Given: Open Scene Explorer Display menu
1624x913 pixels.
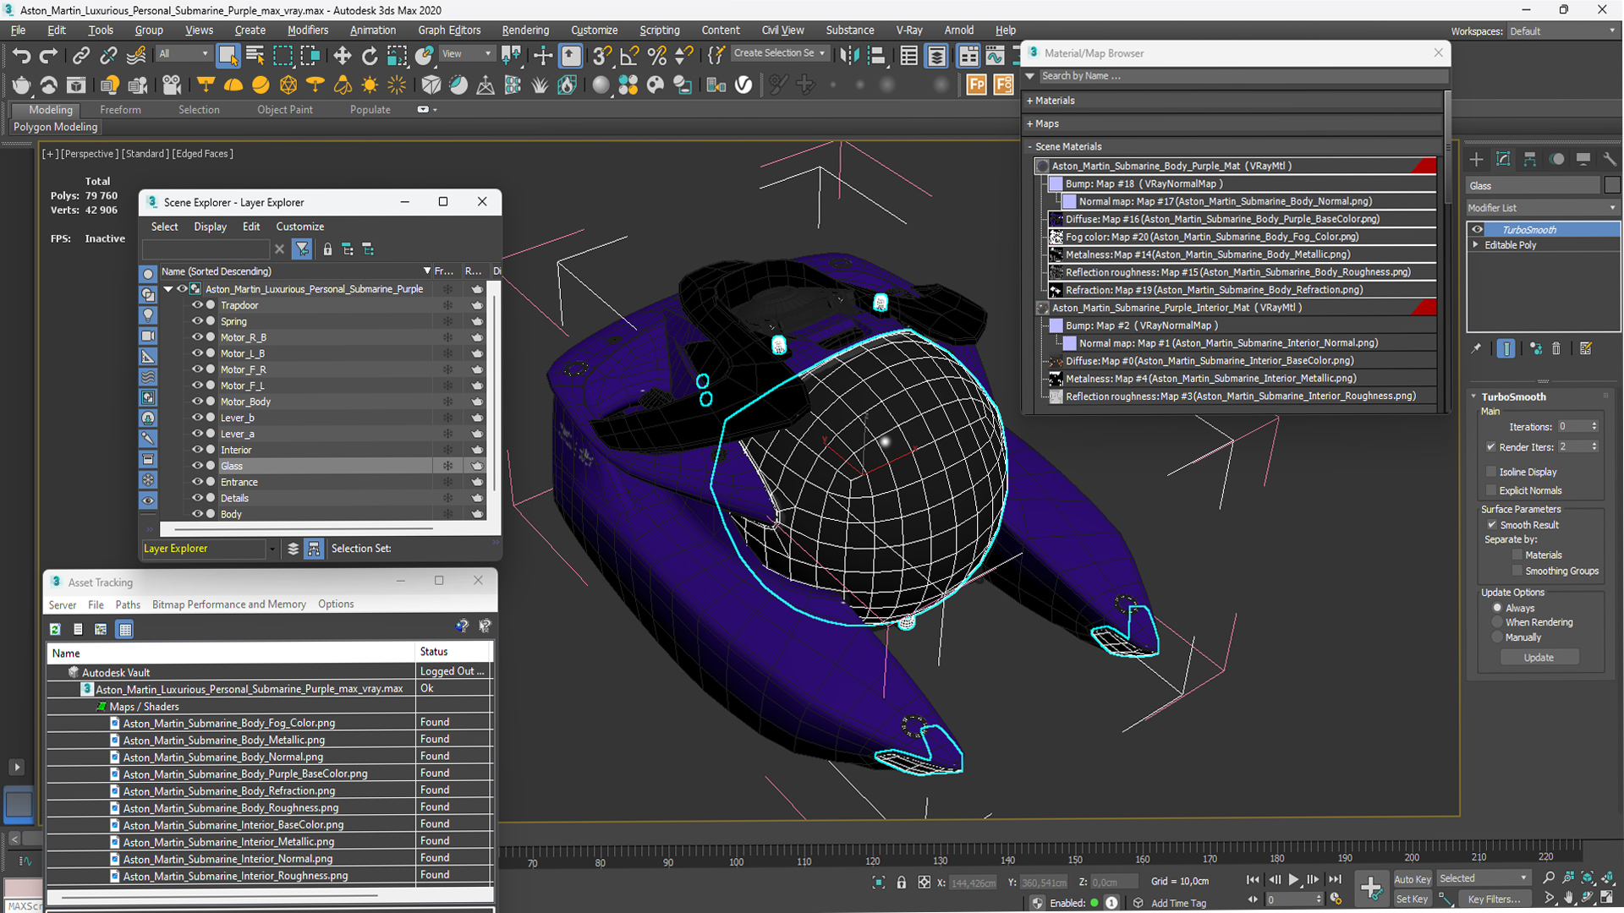Looking at the screenshot, I should [x=210, y=227].
